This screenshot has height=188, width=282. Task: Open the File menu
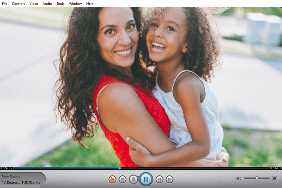[x=4, y=4]
